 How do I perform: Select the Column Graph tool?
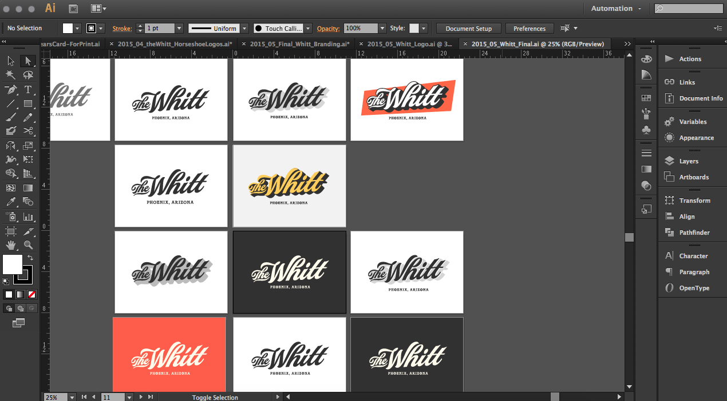point(27,216)
